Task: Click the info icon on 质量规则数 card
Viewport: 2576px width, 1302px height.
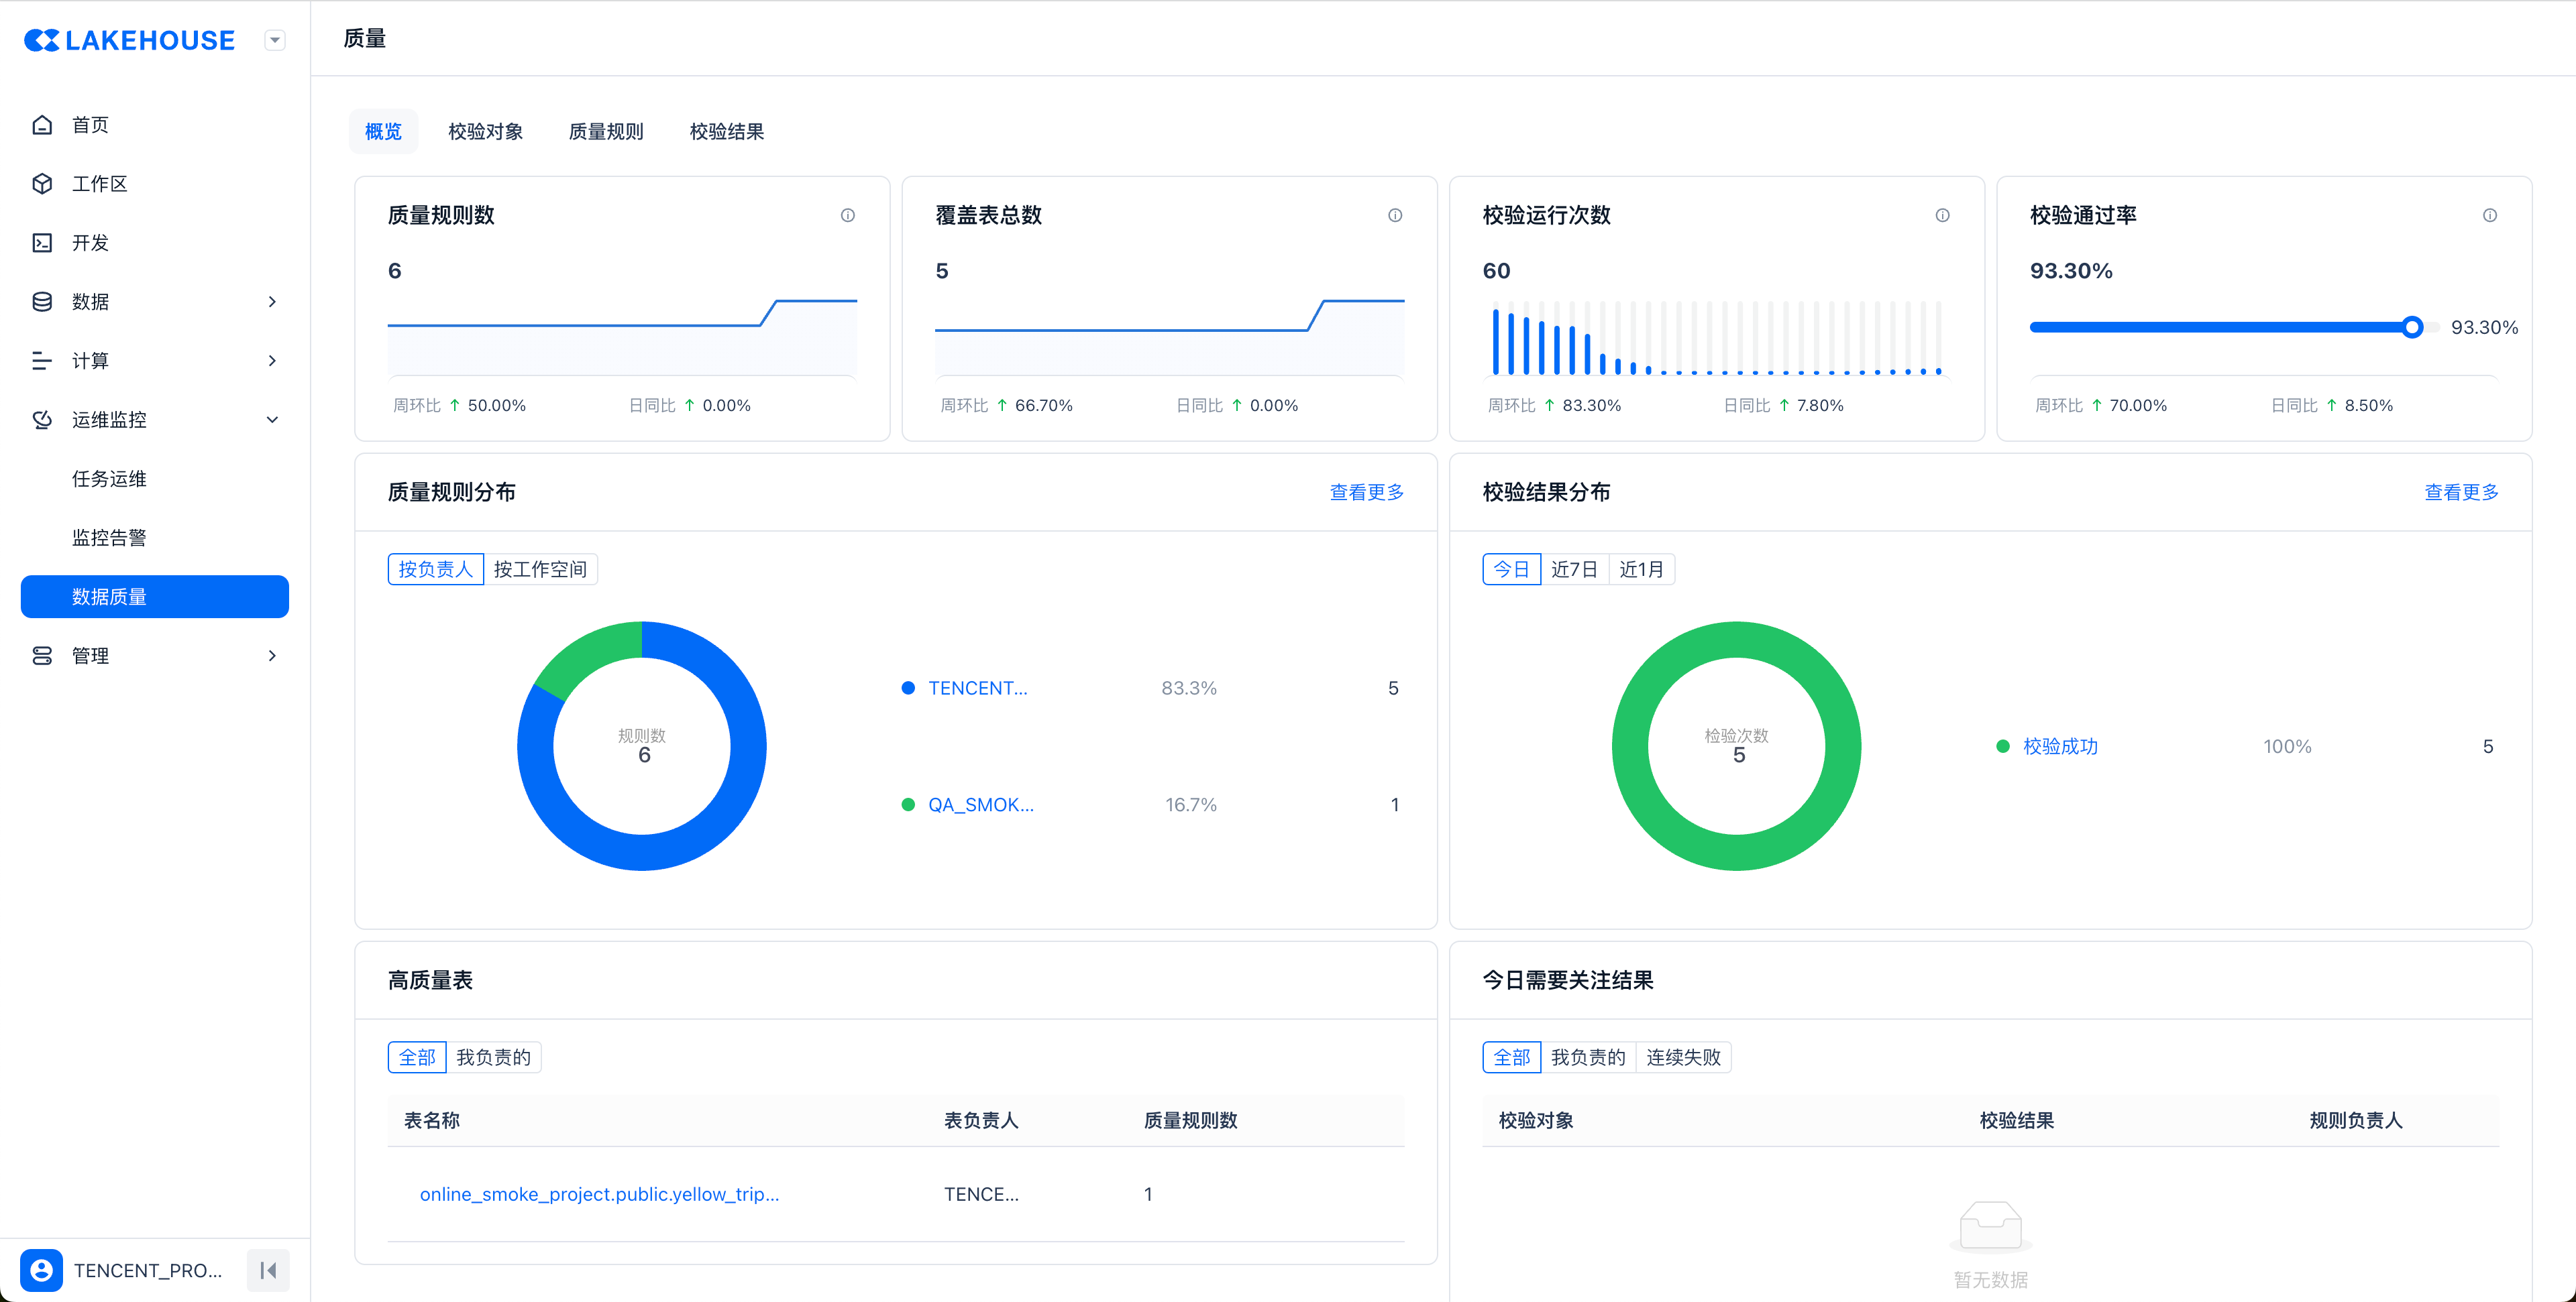Action: pos(847,215)
